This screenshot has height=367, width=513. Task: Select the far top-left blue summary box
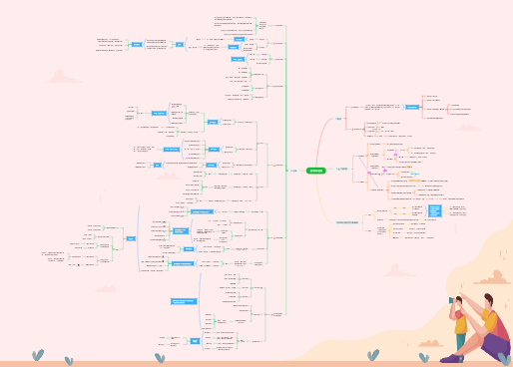[137, 44]
